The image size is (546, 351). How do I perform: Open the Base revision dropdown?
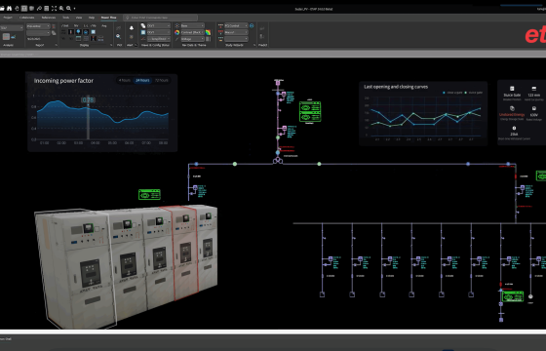193,25
